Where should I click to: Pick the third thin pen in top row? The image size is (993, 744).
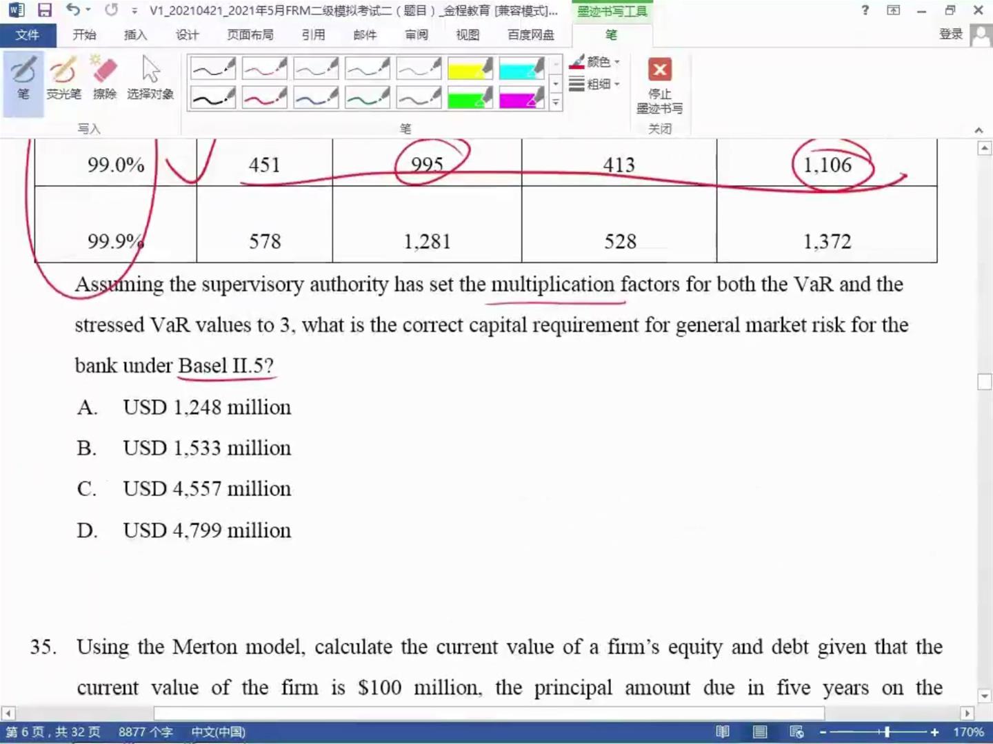pos(316,68)
